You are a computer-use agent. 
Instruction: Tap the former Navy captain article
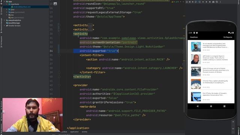[x=211, y=84]
